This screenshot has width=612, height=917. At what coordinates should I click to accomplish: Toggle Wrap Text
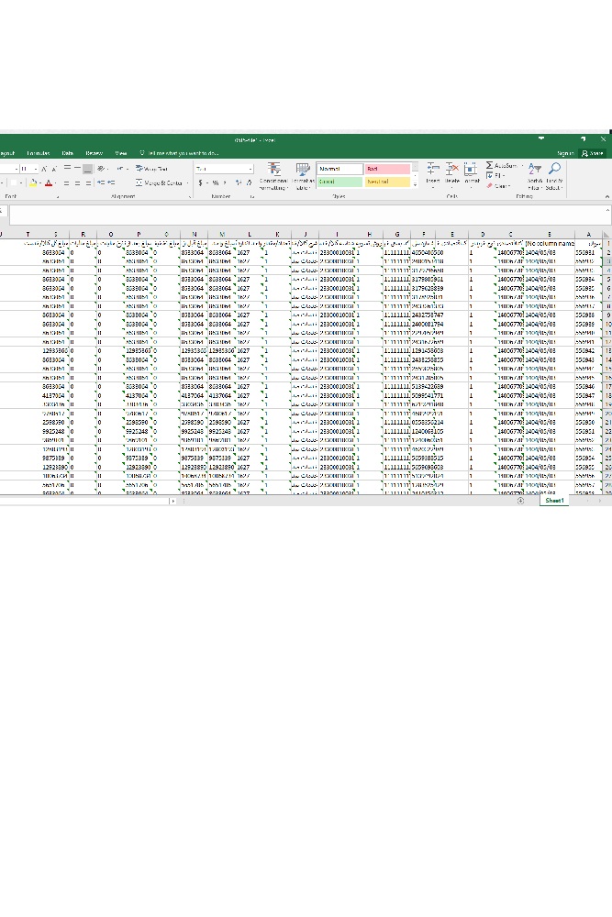pyautogui.click(x=151, y=169)
